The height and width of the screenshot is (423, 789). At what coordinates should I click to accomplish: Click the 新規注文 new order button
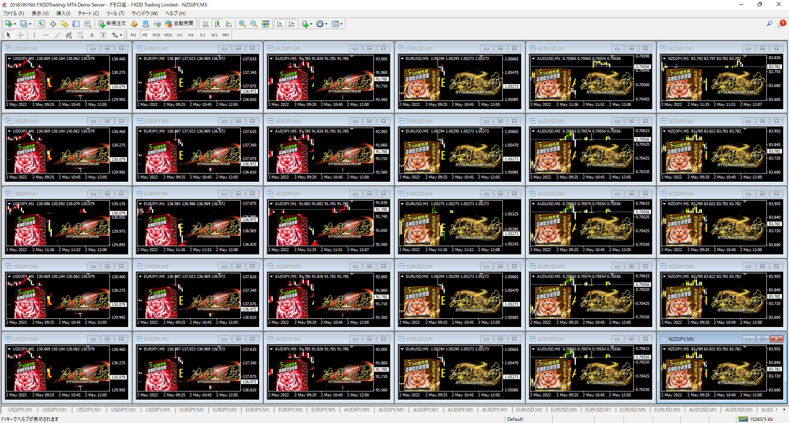coord(112,24)
